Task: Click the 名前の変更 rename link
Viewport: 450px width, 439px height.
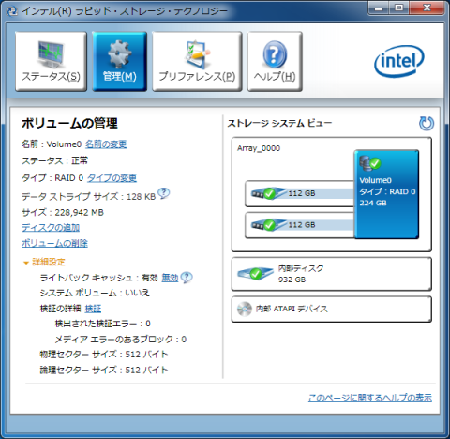Action: 106,144
